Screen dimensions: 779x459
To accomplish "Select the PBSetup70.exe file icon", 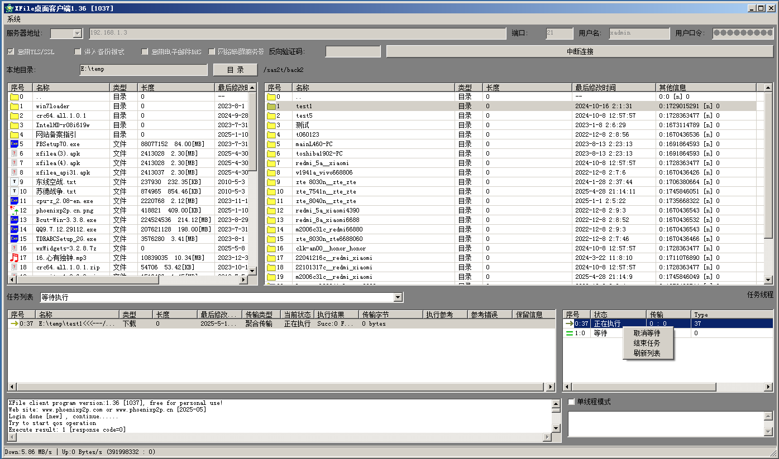I will coord(14,144).
